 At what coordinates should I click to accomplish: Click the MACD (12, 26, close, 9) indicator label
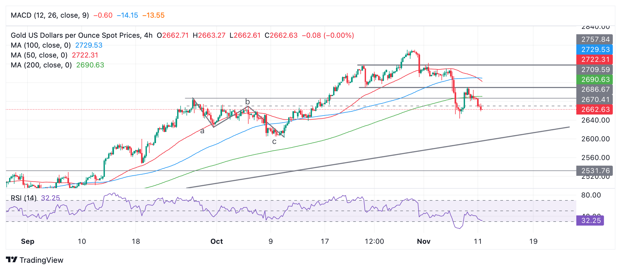[50, 15]
